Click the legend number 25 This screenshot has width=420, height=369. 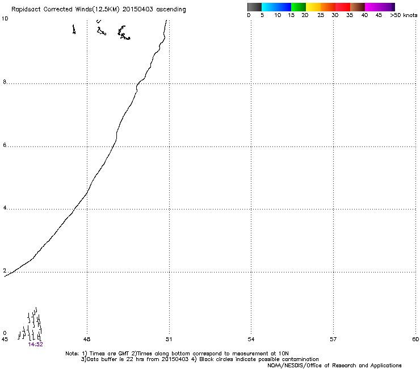321,15
